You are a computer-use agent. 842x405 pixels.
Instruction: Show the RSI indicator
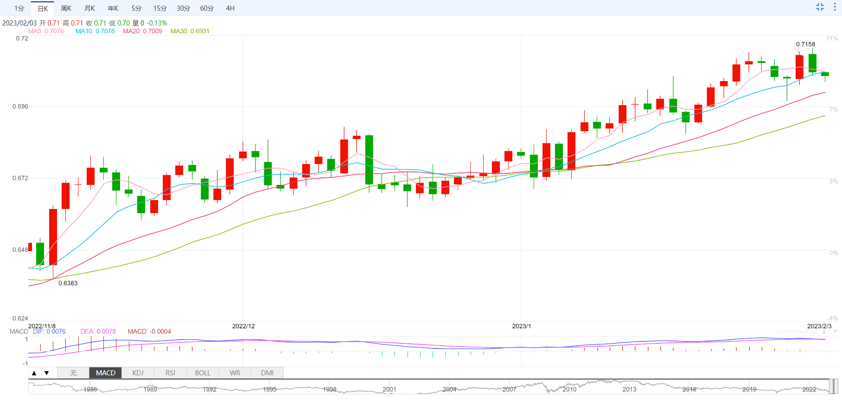pos(170,373)
